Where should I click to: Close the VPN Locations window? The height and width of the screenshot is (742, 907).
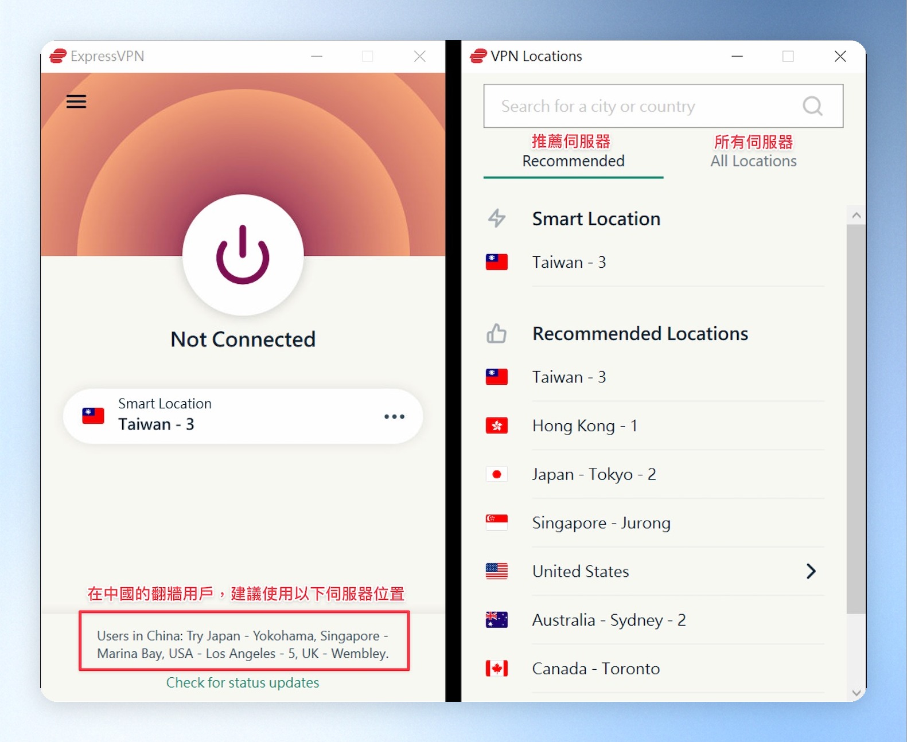coord(840,56)
